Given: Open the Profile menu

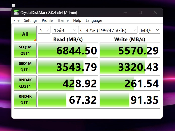Looking at the screenshot, I should pyautogui.click(x=47, y=21).
